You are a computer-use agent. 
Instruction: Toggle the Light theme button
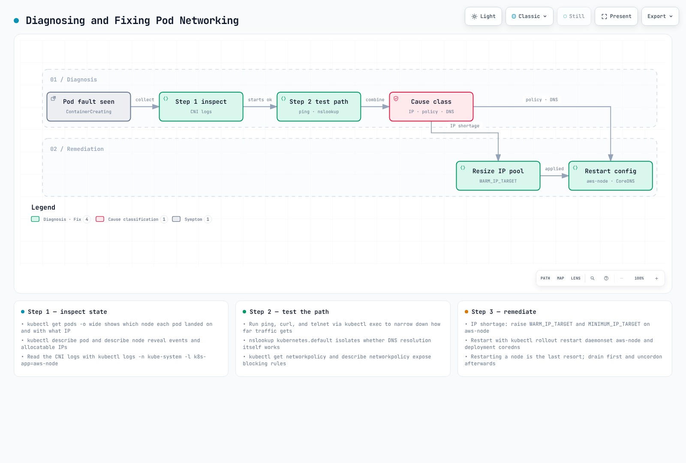483,16
